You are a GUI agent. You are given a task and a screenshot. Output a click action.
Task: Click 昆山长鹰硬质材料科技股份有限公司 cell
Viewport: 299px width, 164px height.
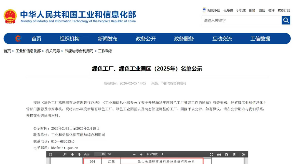point(166,161)
